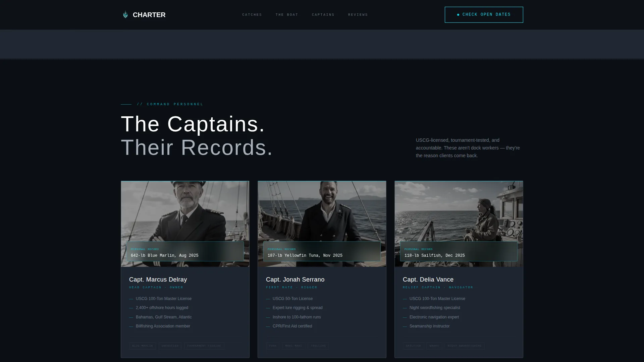Go to The Boat section

click(x=287, y=15)
